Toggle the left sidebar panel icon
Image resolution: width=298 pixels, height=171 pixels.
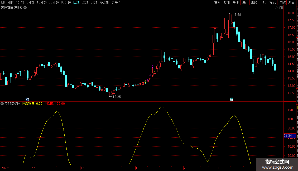click(3, 2)
